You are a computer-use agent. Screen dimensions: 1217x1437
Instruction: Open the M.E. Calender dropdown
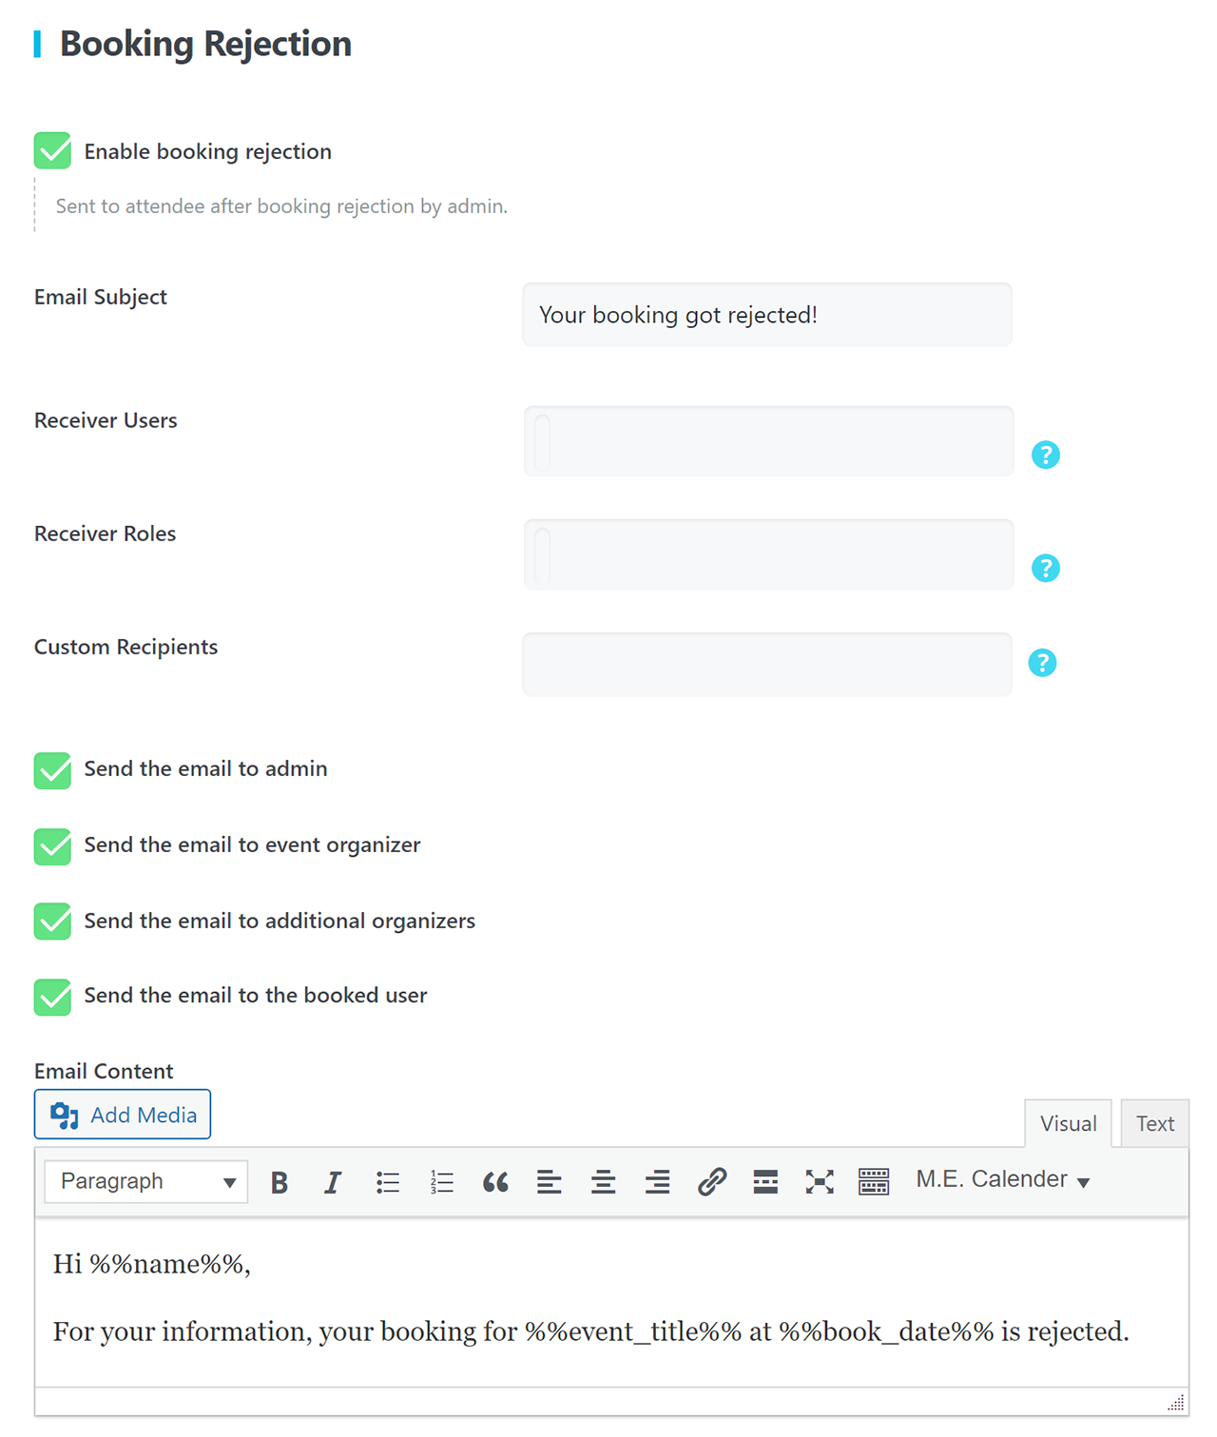(1002, 1180)
